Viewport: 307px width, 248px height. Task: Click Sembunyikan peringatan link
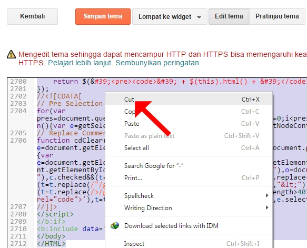pyautogui.click(x=157, y=63)
